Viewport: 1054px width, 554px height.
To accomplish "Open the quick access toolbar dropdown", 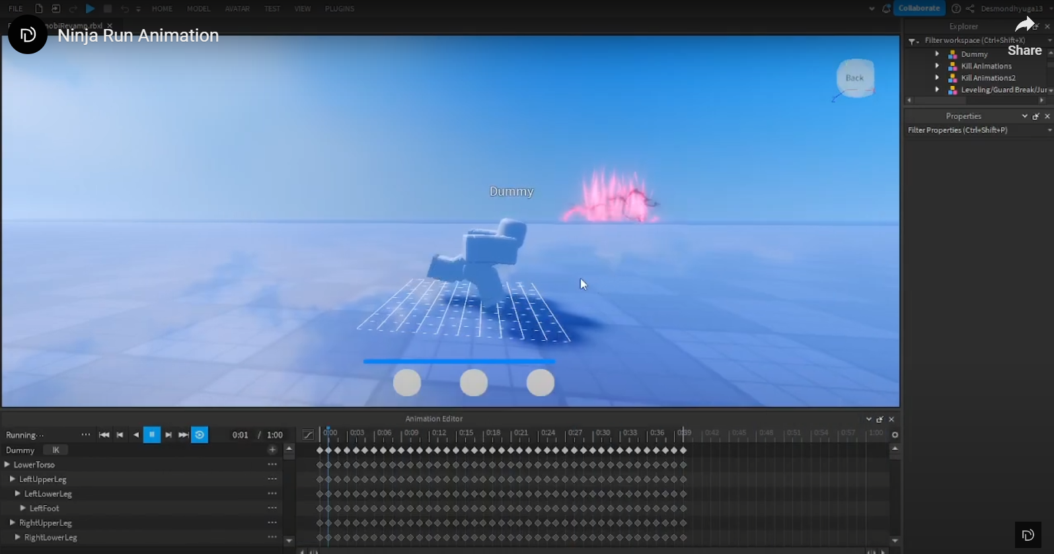I will tap(138, 9).
